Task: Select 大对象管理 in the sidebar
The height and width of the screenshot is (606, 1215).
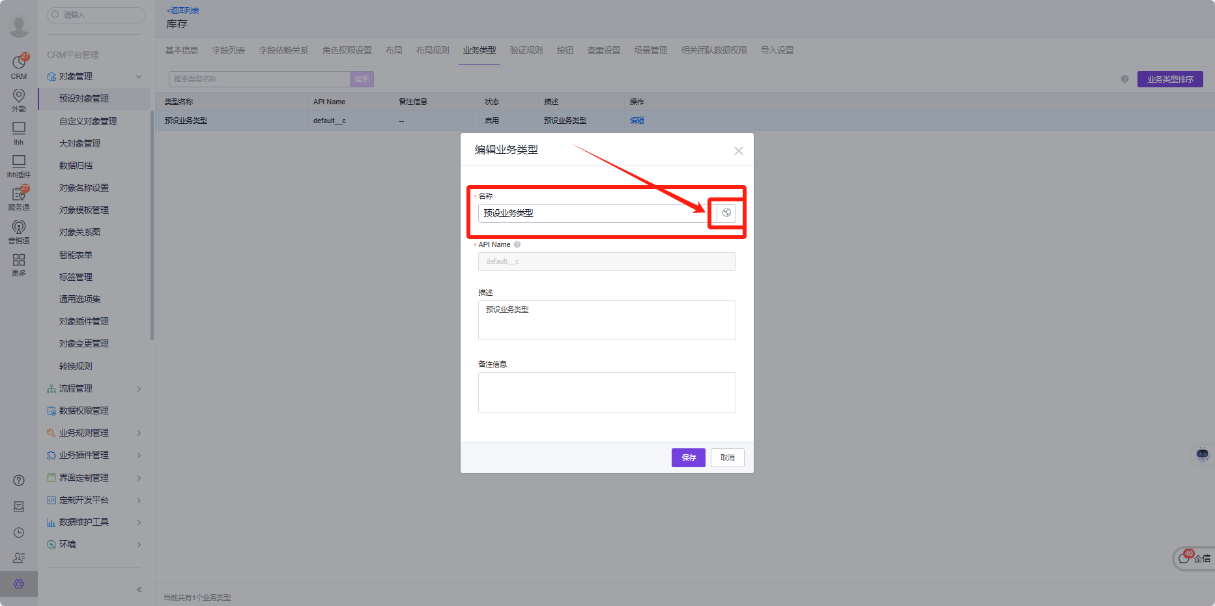Action: pos(79,143)
